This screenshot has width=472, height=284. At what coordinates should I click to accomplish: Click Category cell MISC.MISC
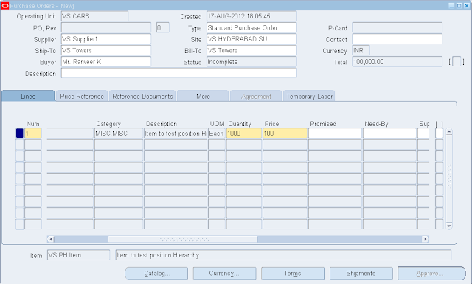point(119,133)
